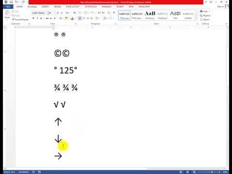Start a bulleted list
232x174 pixels.
[x=80, y=13]
